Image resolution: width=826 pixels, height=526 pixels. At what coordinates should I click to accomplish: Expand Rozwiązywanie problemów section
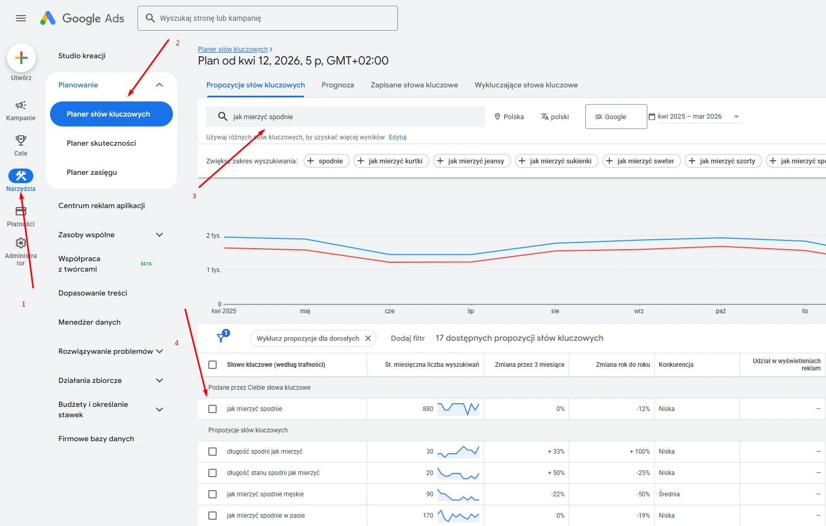159,351
